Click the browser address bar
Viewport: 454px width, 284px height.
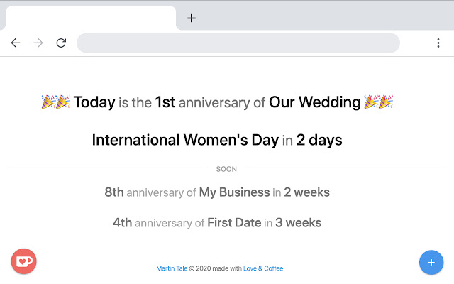pyautogui.click(x=238, y=43)
